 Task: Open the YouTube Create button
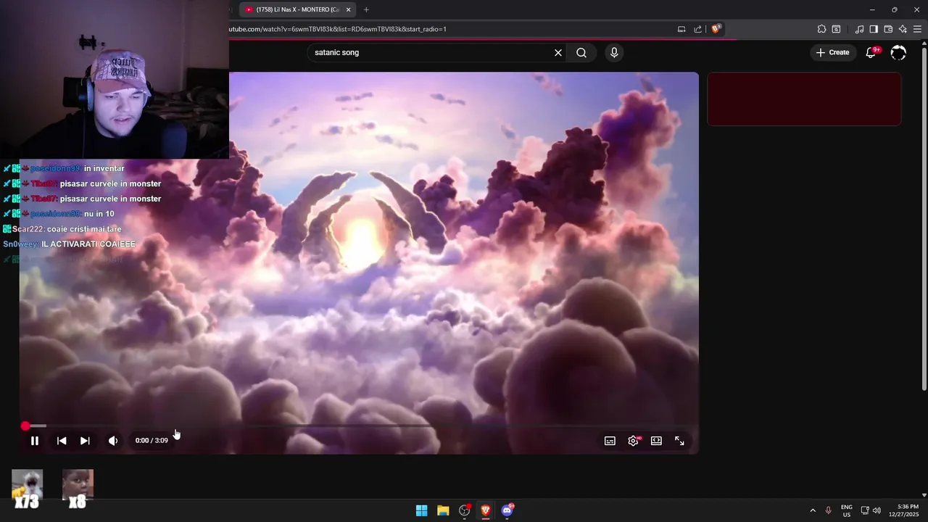tap(832, 52)
